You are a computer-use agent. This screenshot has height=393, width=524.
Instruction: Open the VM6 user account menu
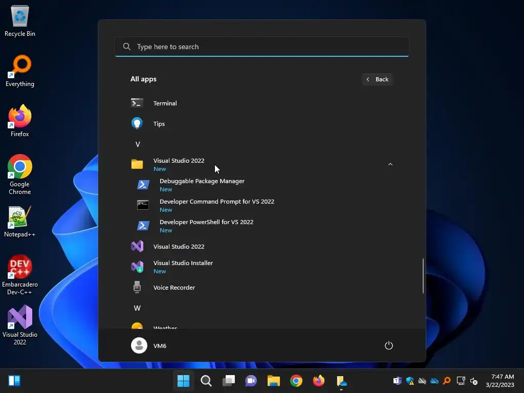click(x=149, y=345)
